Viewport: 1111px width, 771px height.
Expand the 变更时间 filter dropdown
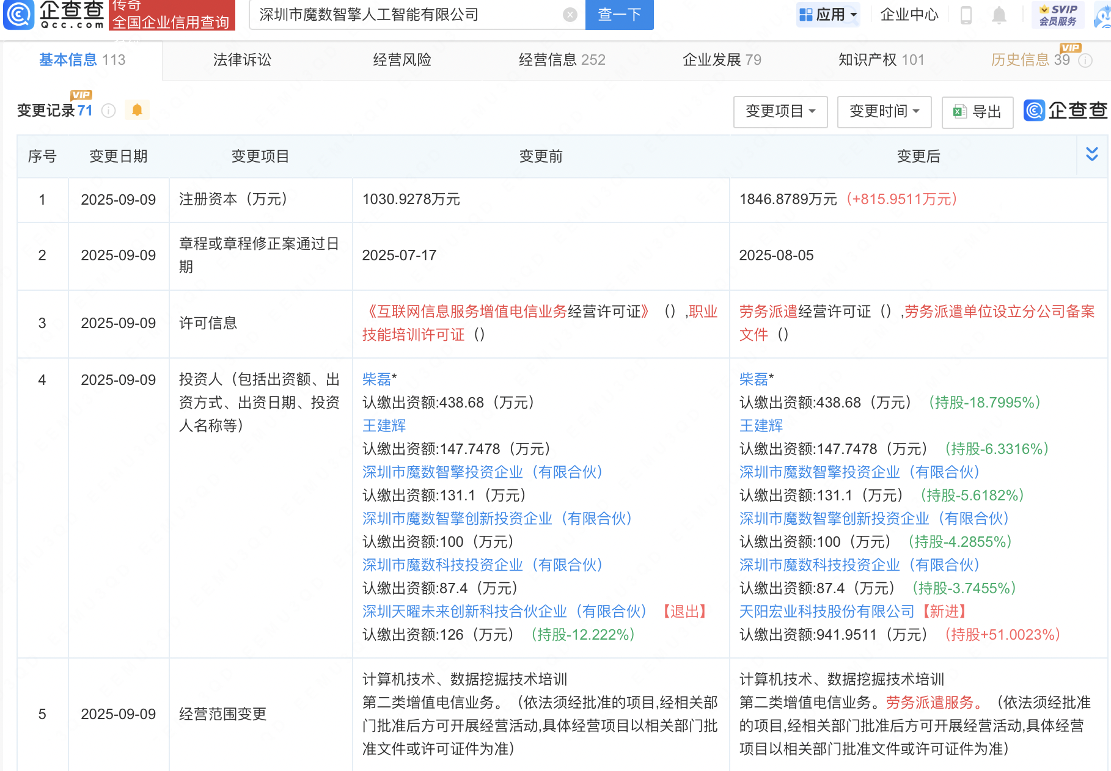tap(884, 111)
